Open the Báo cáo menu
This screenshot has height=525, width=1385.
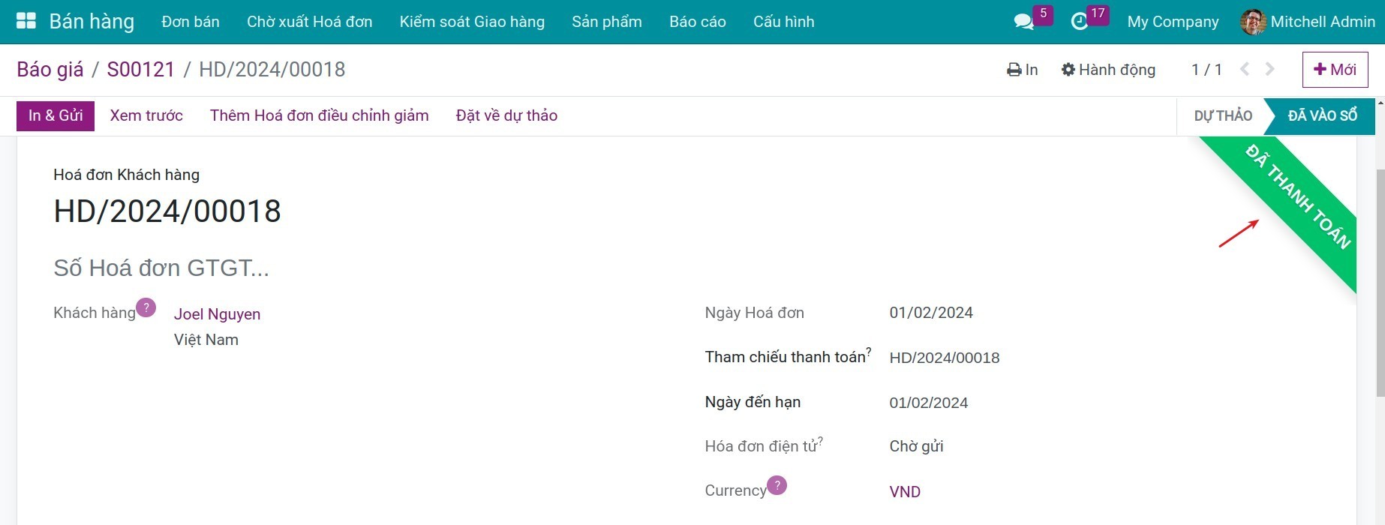[x=698, y=22]
